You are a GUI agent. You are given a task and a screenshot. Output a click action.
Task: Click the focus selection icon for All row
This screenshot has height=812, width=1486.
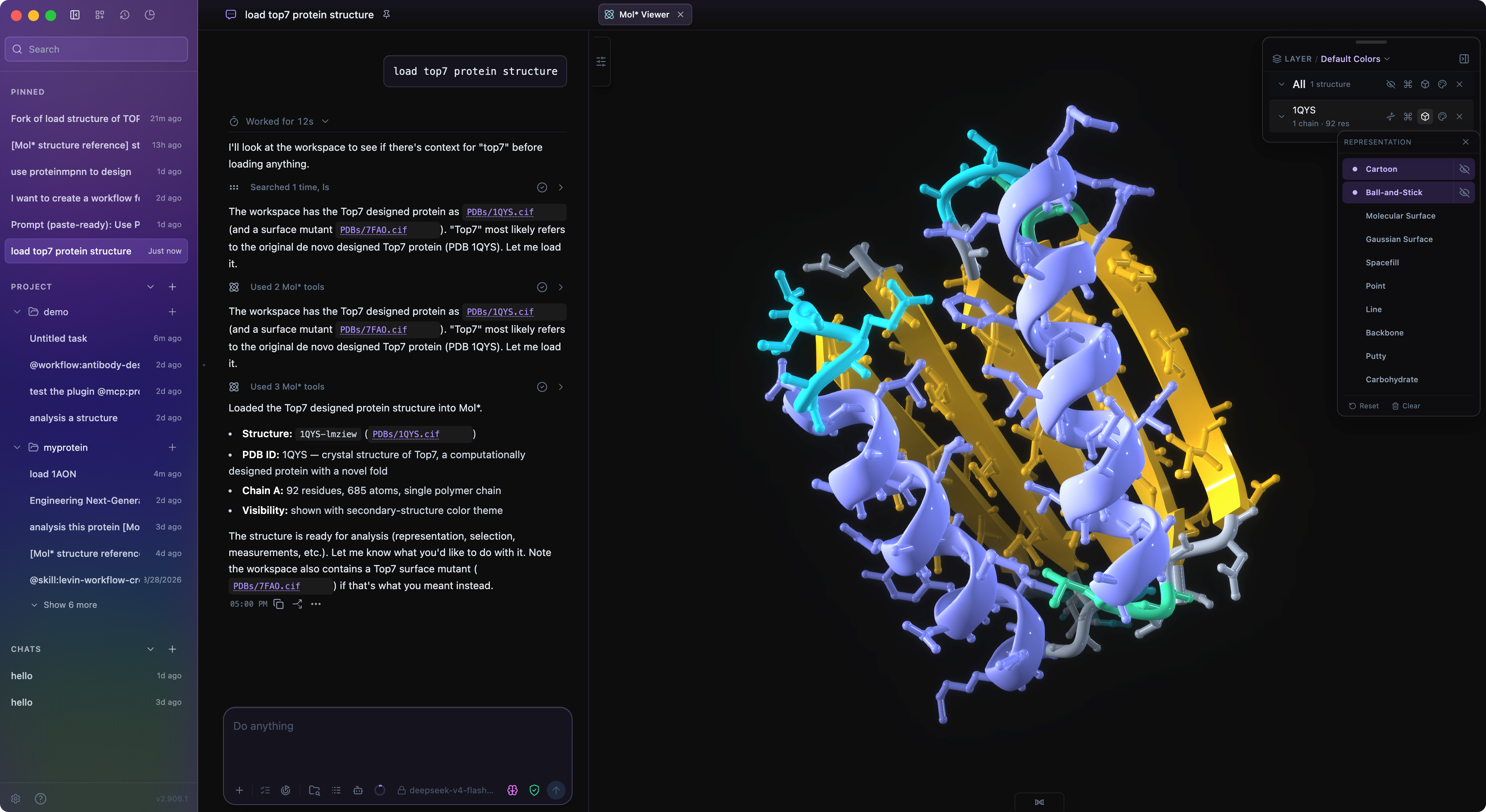click(x=1408, y=84)
